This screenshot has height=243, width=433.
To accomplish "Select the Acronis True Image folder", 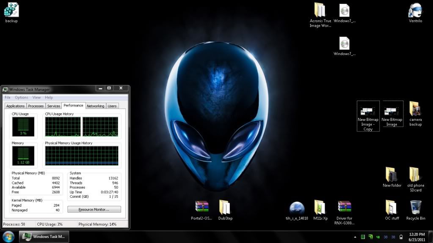I will (320, 11).
